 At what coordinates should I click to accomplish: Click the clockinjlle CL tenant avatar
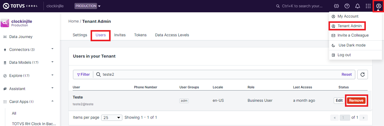click(5, 23)
